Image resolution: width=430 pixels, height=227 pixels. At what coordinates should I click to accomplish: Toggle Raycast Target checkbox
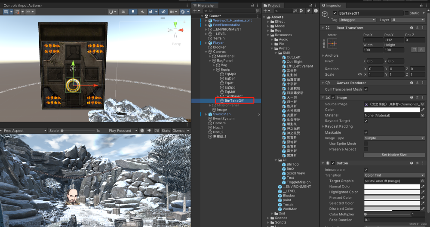click(366, 121)
